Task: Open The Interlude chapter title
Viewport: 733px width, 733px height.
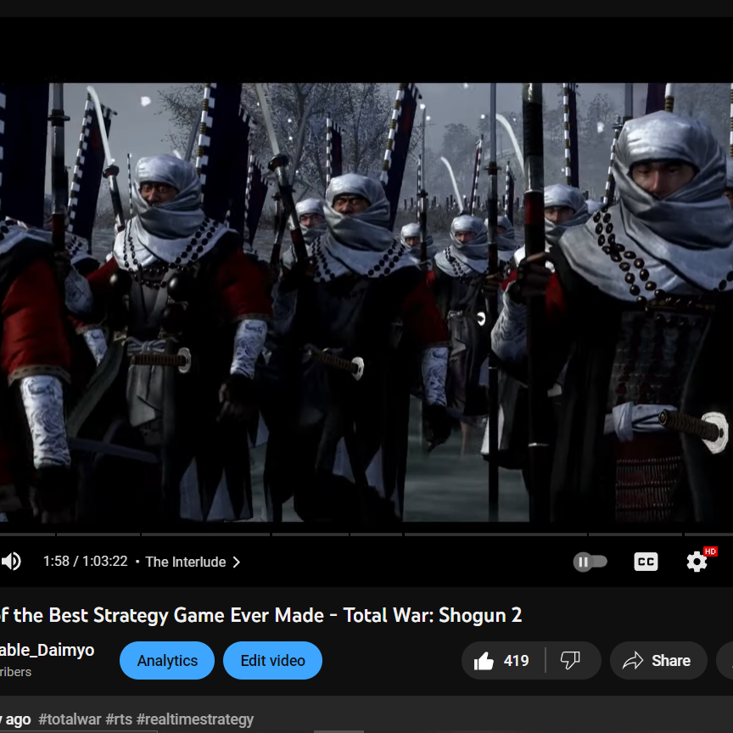Action: [x=185, y=562]
